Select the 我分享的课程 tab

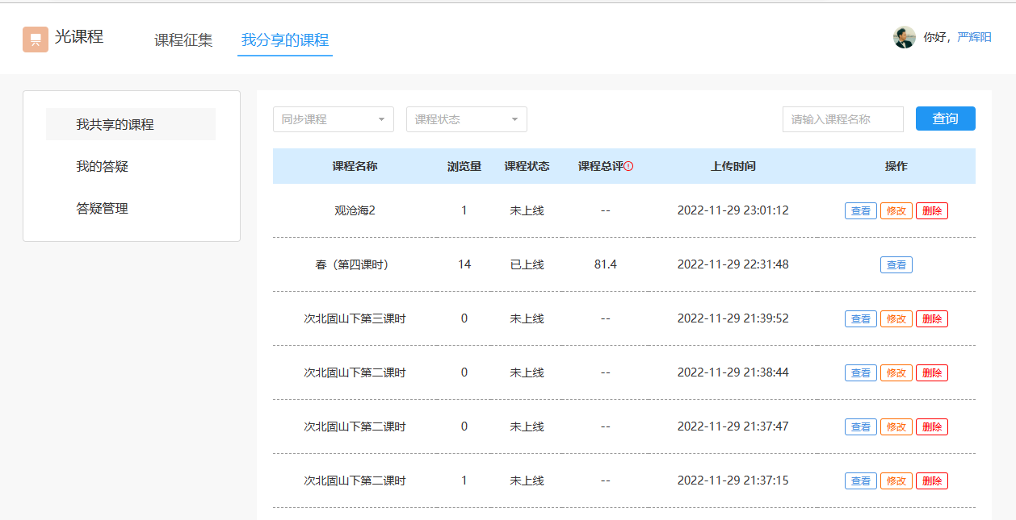point(285,40)
